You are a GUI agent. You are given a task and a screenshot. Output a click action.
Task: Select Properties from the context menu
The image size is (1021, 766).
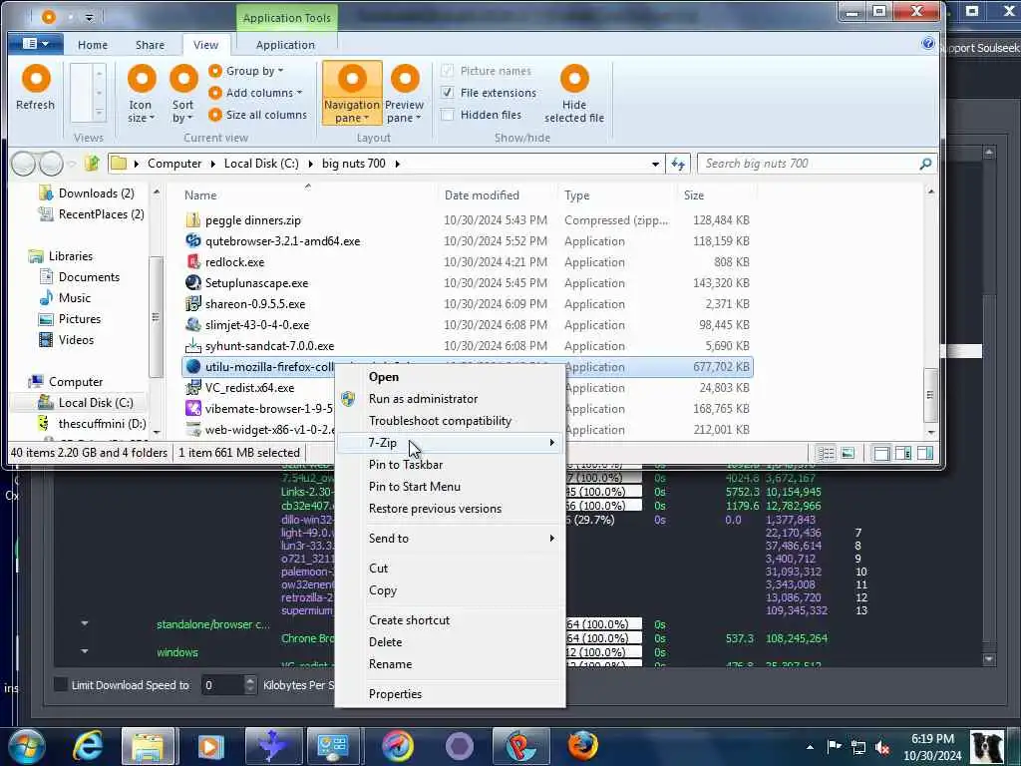click(395, 694)
